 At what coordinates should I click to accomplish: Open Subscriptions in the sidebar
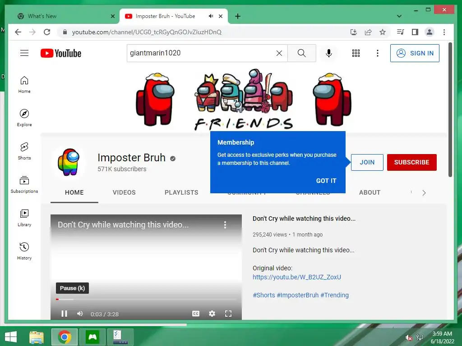pyautogui.click(x=24, y=184)
